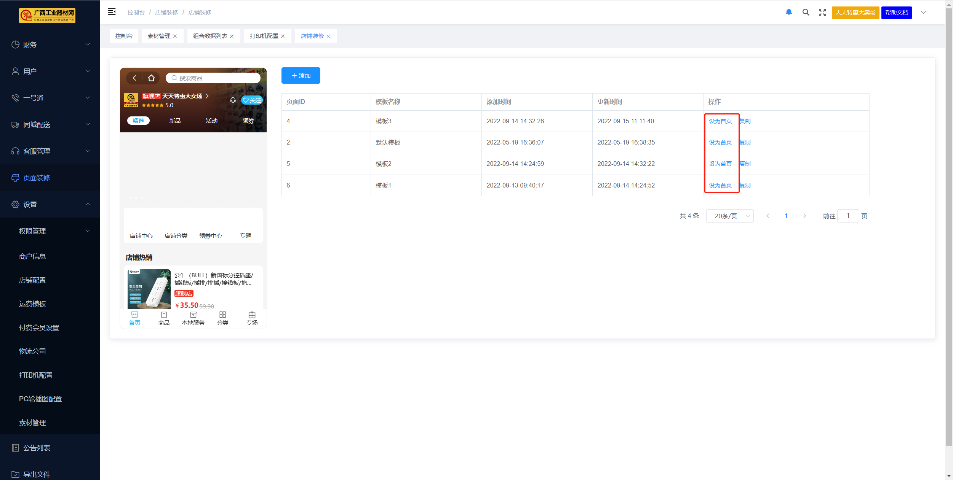Click home icon in phone preview
The image size is (953, 480).
(151, 78)
